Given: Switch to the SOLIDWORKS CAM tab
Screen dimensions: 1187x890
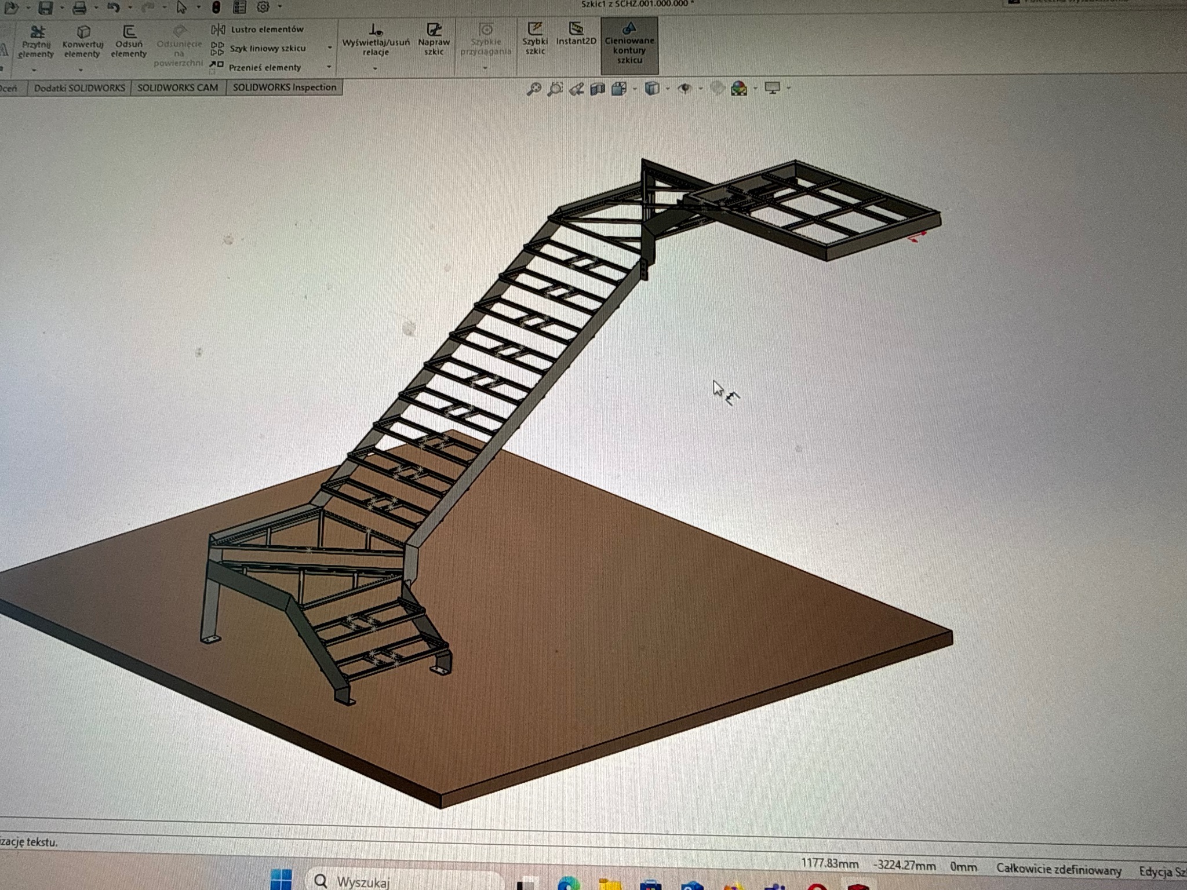Looking at the screenshot, I should (177, 87).
